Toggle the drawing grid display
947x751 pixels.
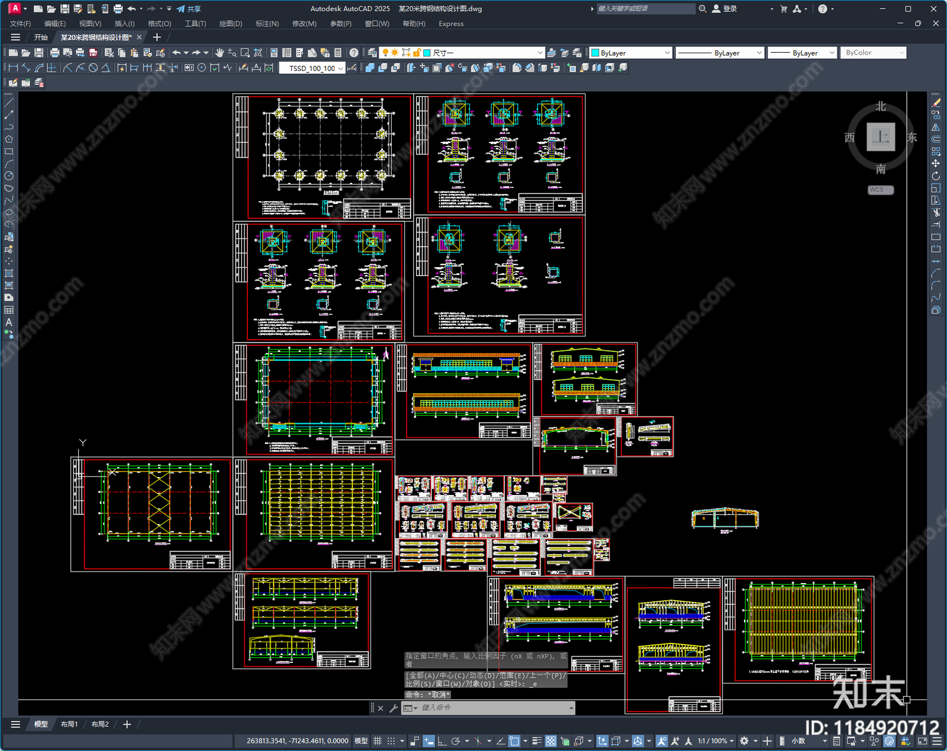click(x=377, y=741)
